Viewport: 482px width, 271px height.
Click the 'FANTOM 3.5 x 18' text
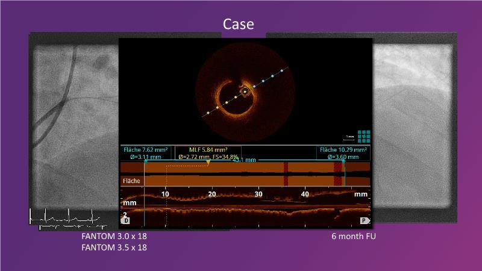point(114,247)
